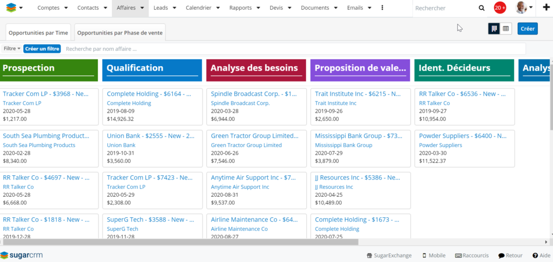Open the SugarCRM cube home icon

click(x=11, y=8)
